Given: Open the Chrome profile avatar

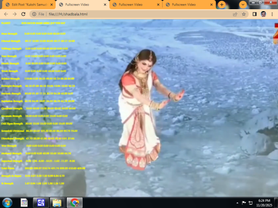Looking at the screenshot, I should point(263,14).
